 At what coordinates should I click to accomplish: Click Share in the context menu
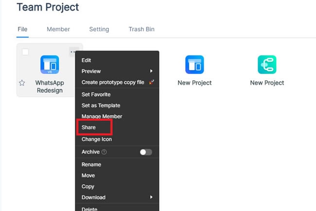click(117, 127)
